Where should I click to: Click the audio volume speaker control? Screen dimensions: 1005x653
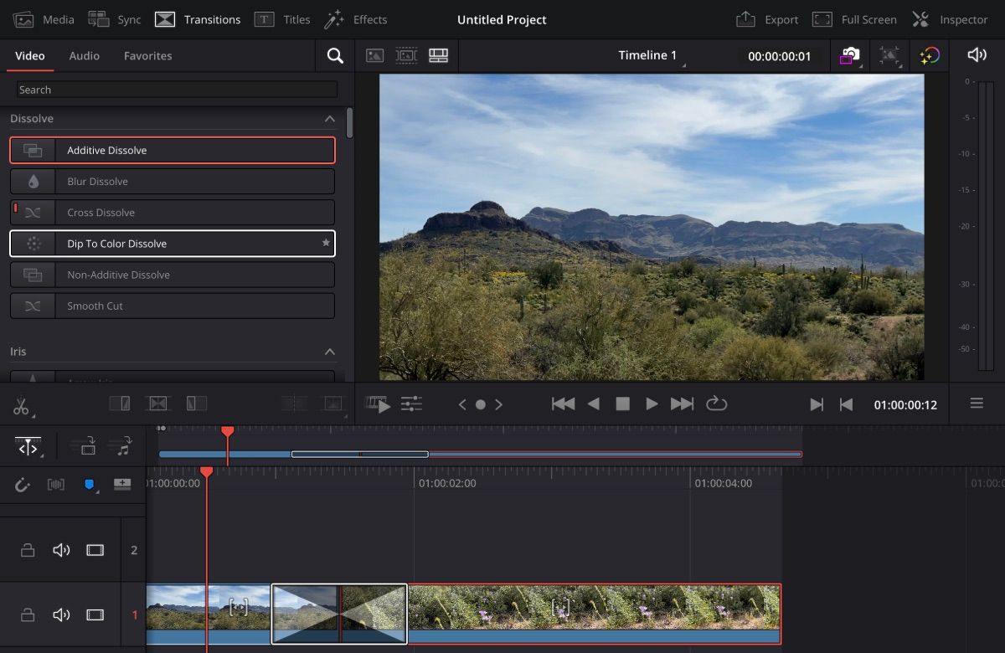pos(977,55)
